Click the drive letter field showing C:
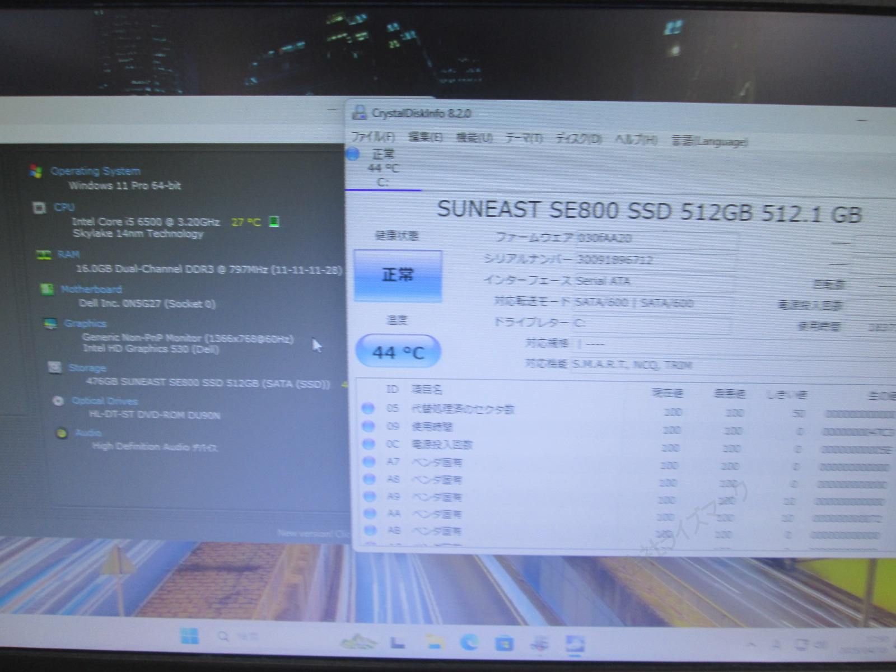Image resolution: width=896 pixels, height=672 pixels. click(x=651, y=324)
